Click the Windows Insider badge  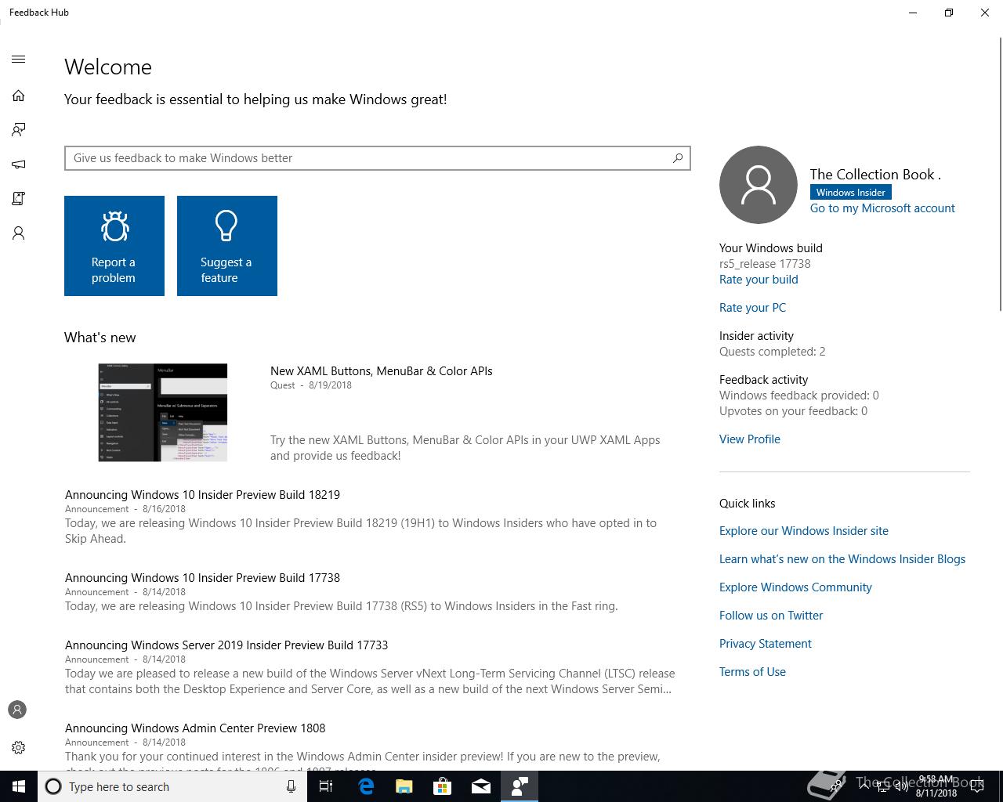[850, 192]
